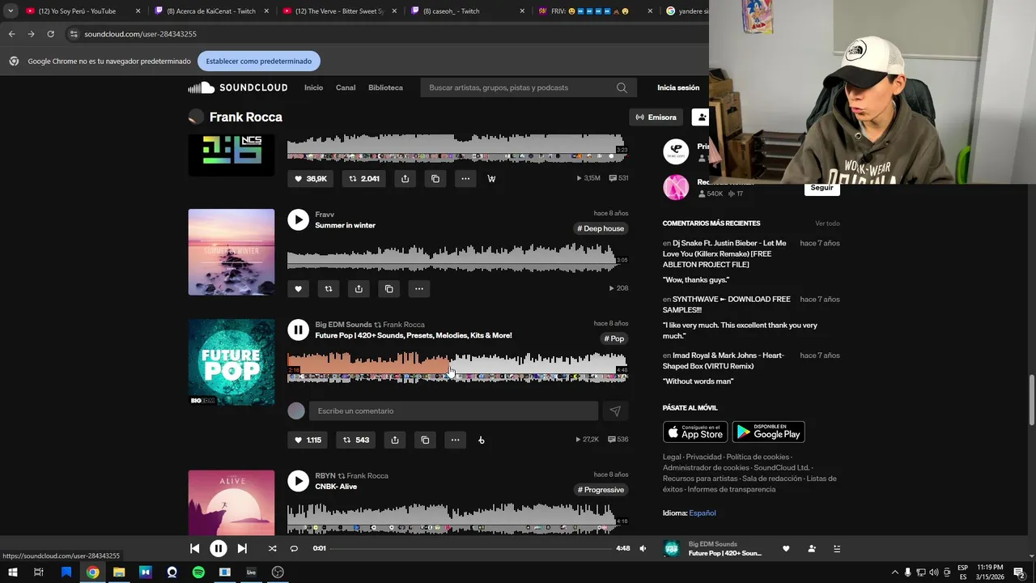
Task: Click Establecer como predeterminado
Action: (259, 61)
